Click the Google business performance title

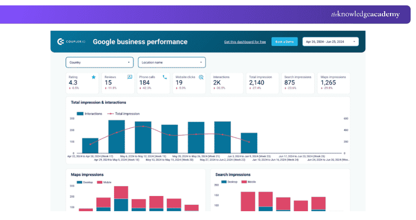point(140,42)
